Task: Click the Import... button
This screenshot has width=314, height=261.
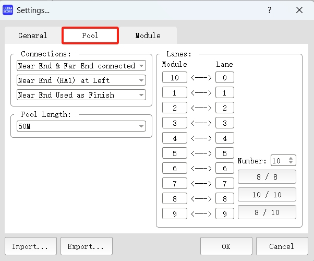Action: pos(30,246)
